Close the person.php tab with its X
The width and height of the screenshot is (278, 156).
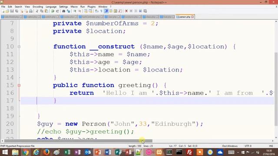click(x=192, y=17)
